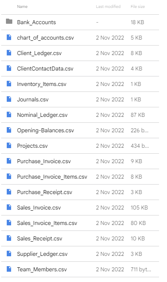This screenshot has height=282, width=167.
Task: Select the Nominal_Ledger.csv file icon
Action: coord(9,115)
